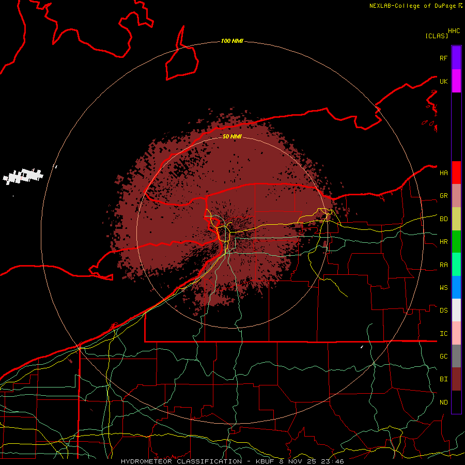Screen dimensions: 465x465
Task: Click the BI legend label
Action: tap(443, 379)
